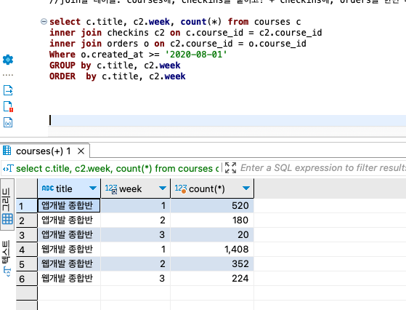The width and height of the screenshot is (406, 310).
Task: Click the variables file icon in gutter
Action: (x=8, y=122)
